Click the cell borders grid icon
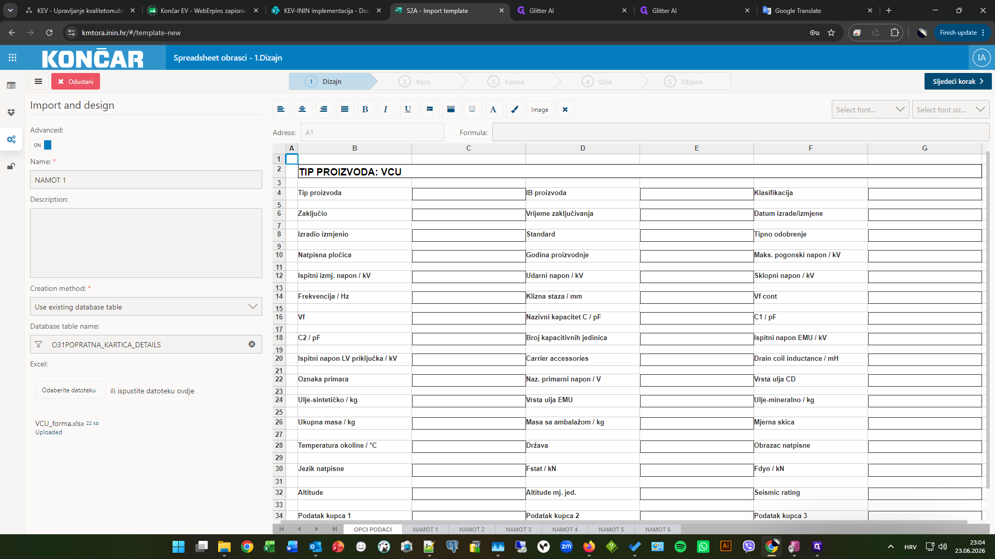The image size is (995, 559). click(x=472, y=109)
